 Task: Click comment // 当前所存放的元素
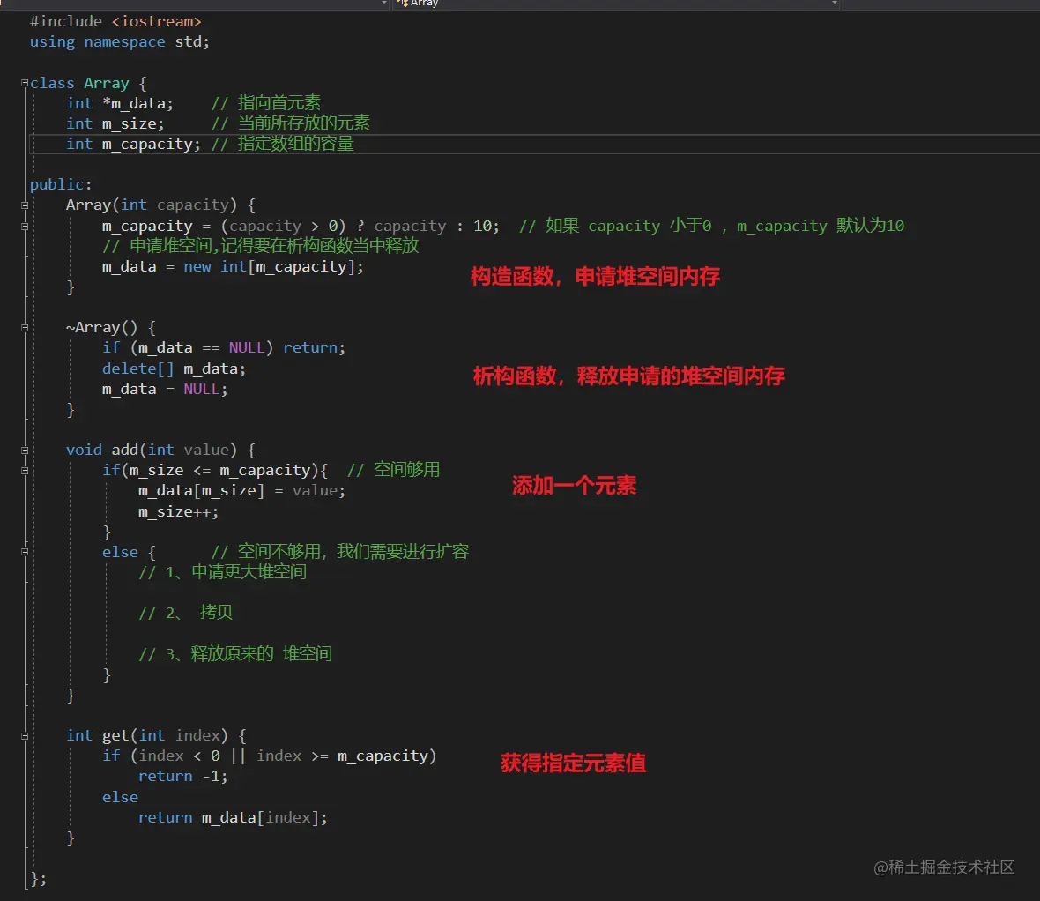coord(291,123)
